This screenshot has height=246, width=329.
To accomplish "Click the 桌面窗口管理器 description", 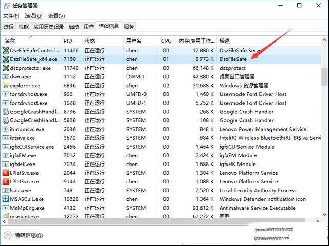I will pyautogui.click(x=237, y=77).
